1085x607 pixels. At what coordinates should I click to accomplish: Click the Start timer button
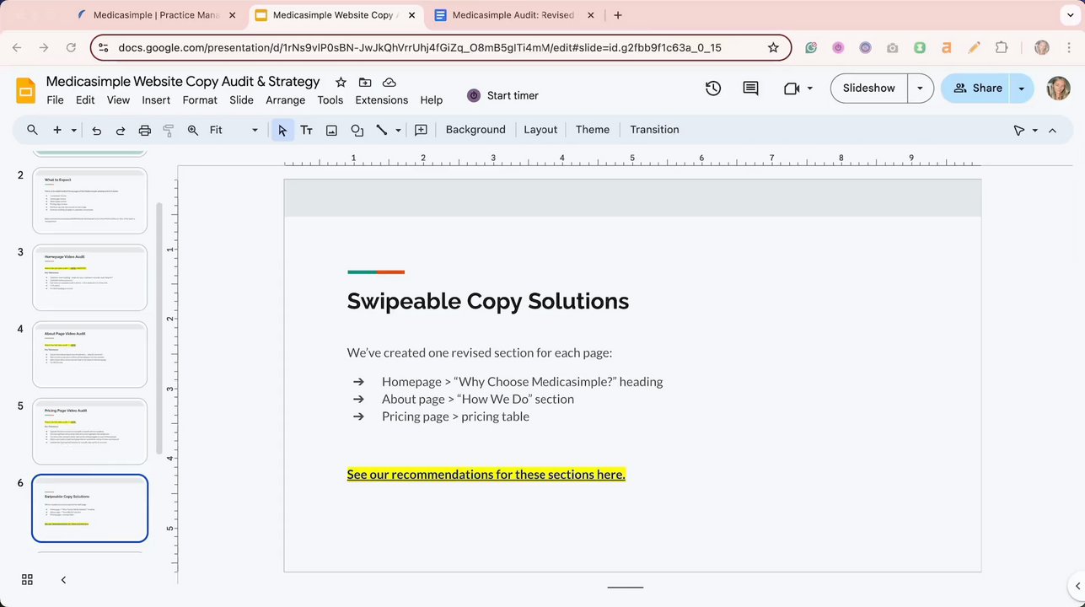pos(503,95)
